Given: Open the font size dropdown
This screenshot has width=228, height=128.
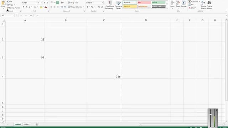Looking at the screenshot, I should coord(42,3).
